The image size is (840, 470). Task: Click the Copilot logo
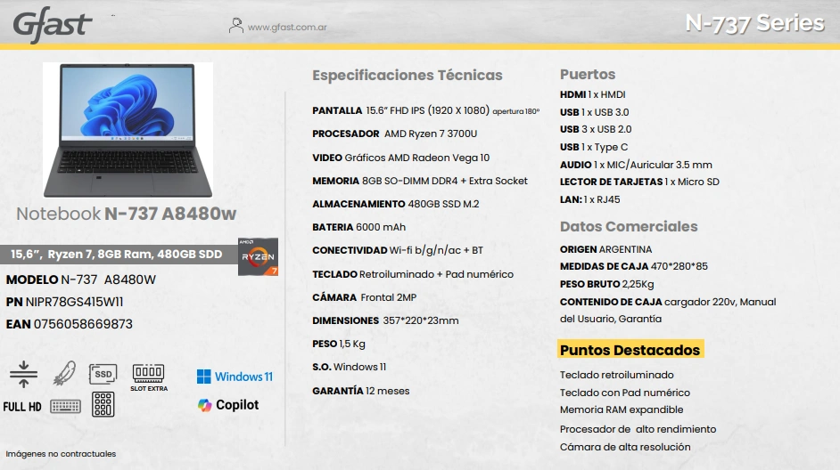pos(228,405)
